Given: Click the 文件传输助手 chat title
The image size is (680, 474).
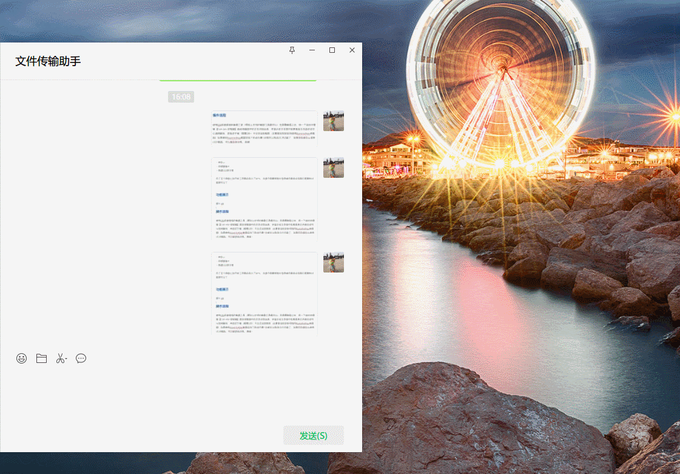Looking at the screenshot, I should pyautogui.click(x=48, y=61).
